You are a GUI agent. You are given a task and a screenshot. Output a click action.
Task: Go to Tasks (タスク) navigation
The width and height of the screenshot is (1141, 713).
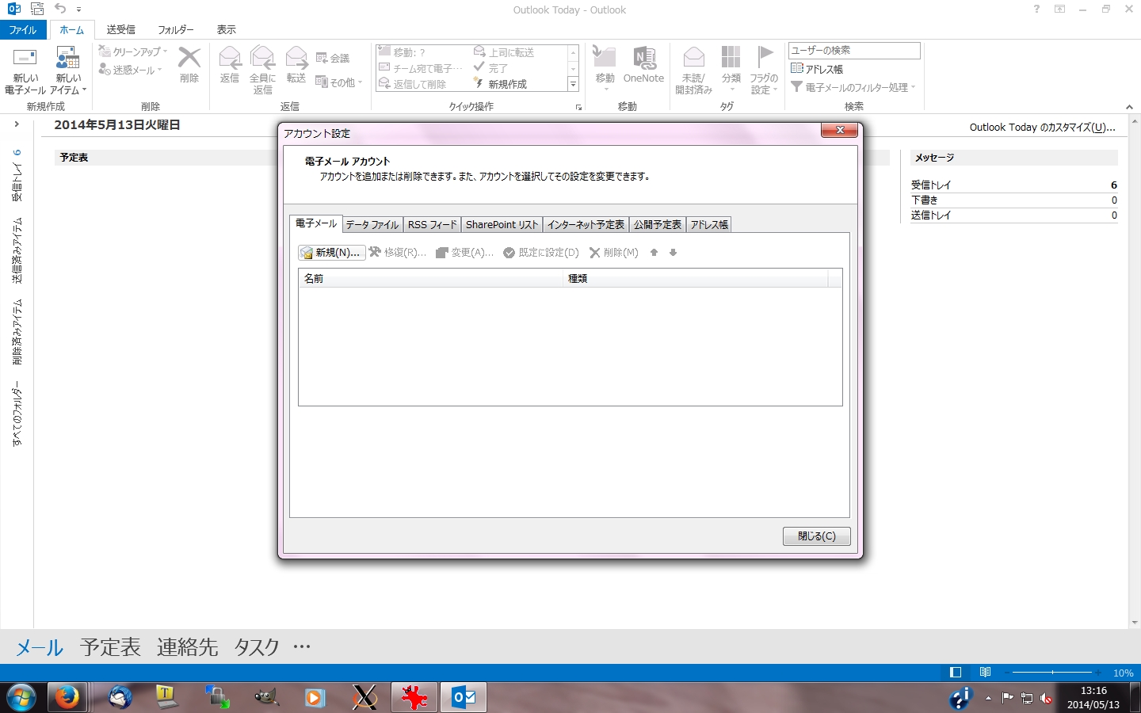point(257,647)
